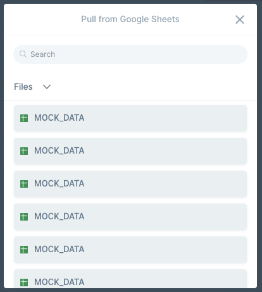Click the first row's green sheet icon
Viewport: 262px width, 292px height.
24,118
